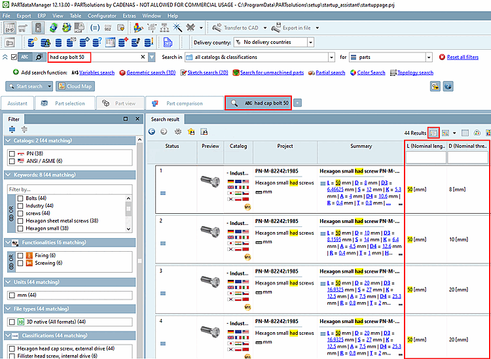Image resolution: width=491 pixels, height=359 pixels.
Task: Click the keywords 'Filter by...' input field
Action: click(70, 190)
